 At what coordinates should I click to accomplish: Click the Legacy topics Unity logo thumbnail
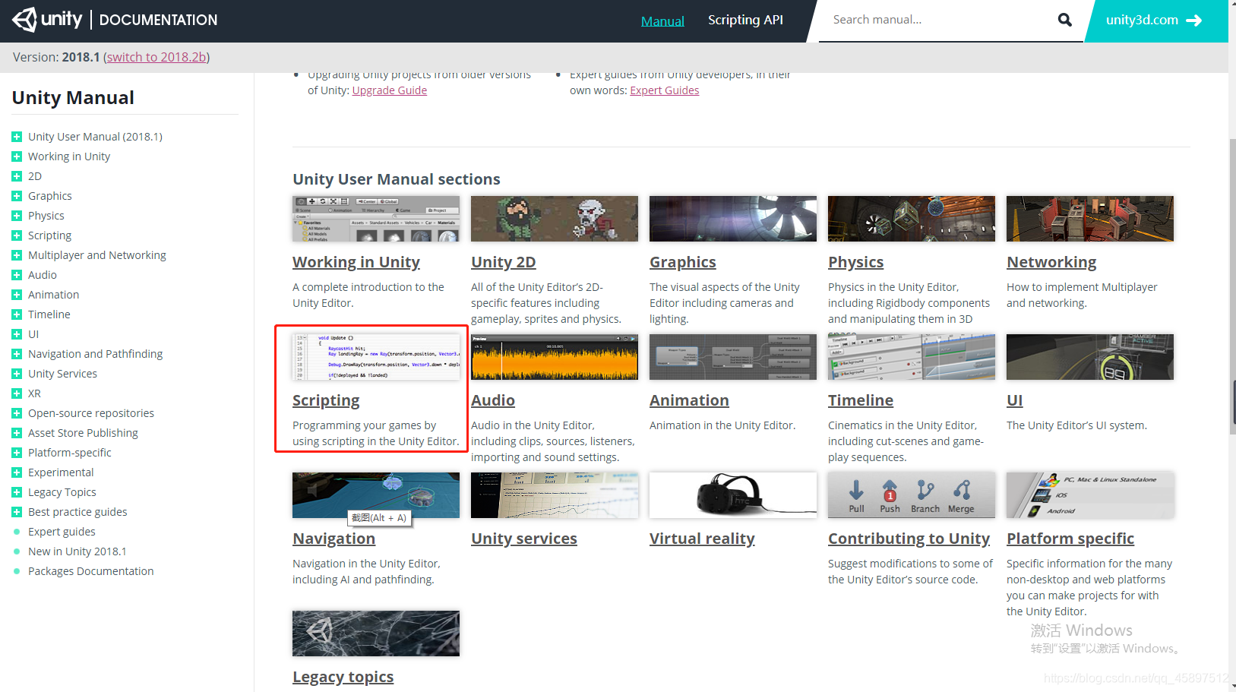pos(376,634)
